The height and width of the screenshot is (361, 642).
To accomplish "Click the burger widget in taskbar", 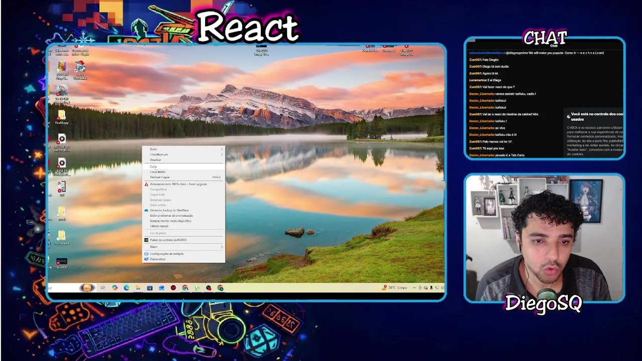I will (x=87, y=287).
